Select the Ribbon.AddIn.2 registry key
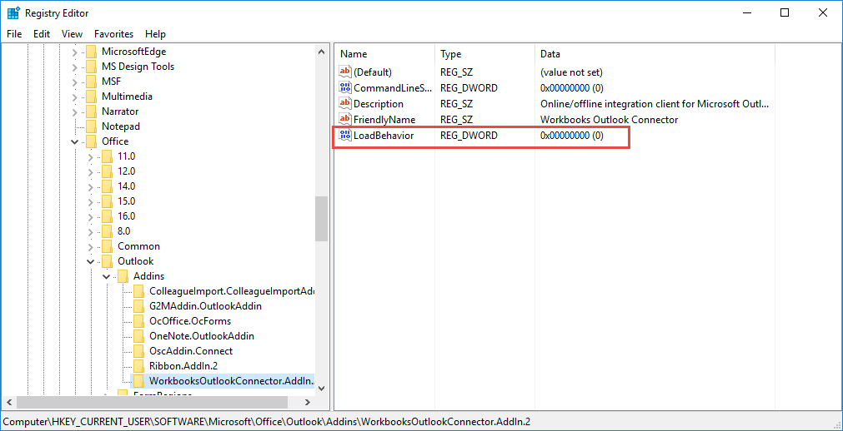The height and width of the screenshot is (431, 843). coord(183,366)
